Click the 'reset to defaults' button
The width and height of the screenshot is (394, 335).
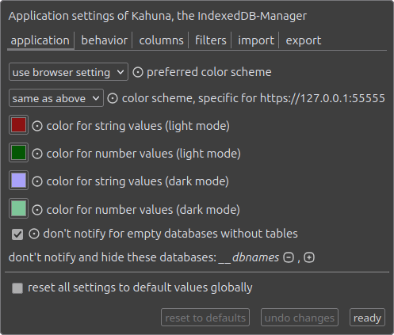click(205, 318)
